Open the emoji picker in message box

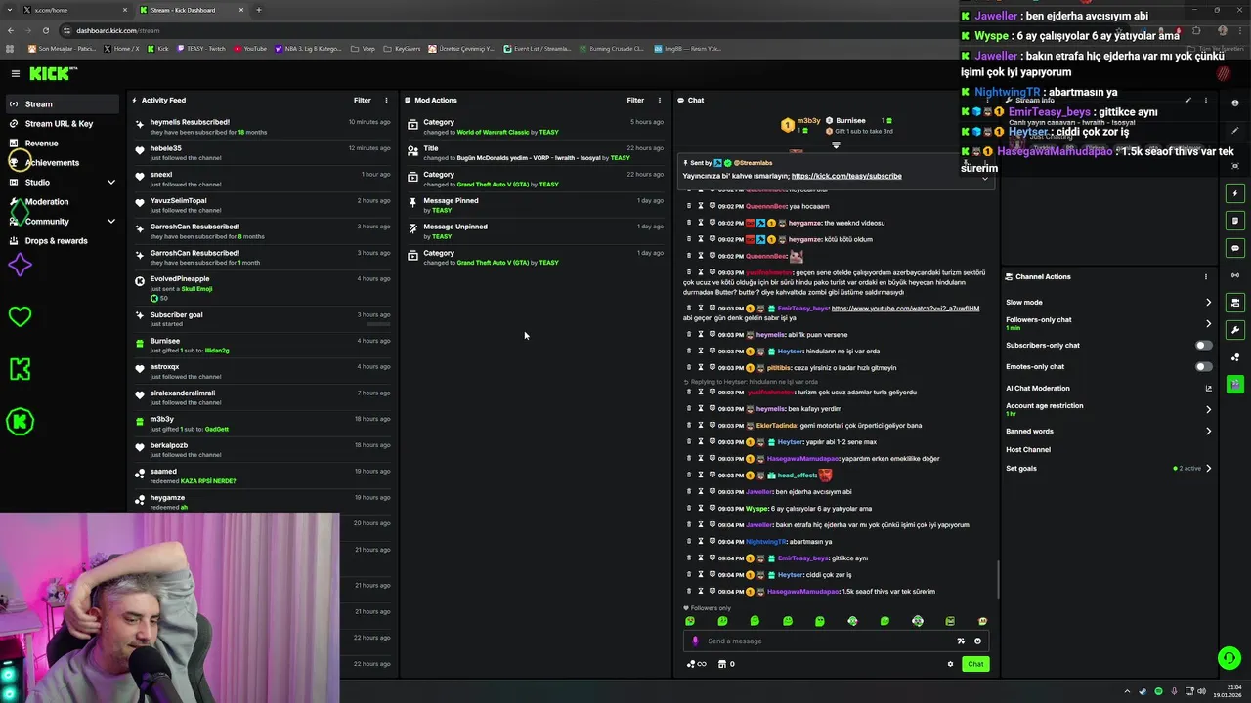click(x=977, y=641)
